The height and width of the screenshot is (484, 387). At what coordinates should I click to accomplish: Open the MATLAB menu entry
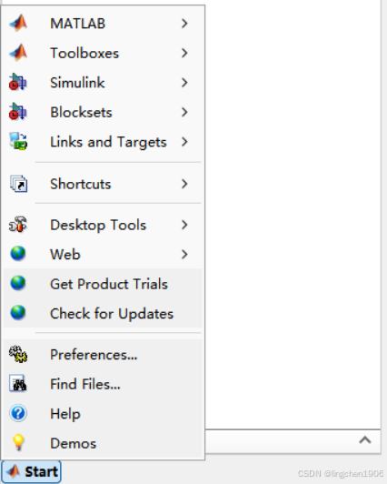point(103,24)
